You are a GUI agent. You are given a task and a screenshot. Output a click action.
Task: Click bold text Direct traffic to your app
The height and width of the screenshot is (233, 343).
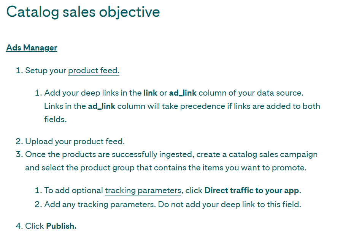click(252, 190)
